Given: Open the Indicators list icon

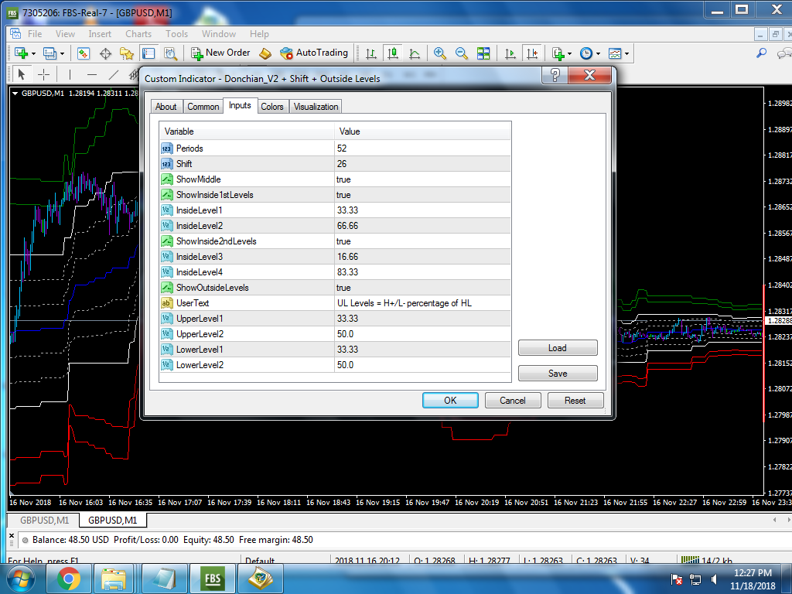Looking at the screenshot, I should [558, 53].
